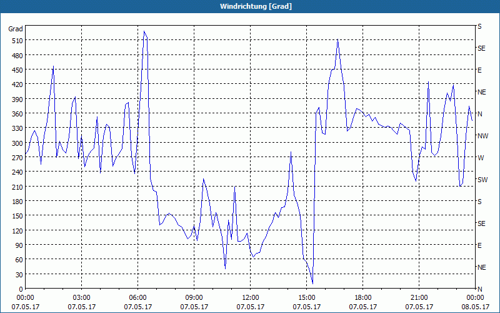Pick the 12:00 time label
The width and height of the screenshot is (500, 313).
click(x=251, y=298)
